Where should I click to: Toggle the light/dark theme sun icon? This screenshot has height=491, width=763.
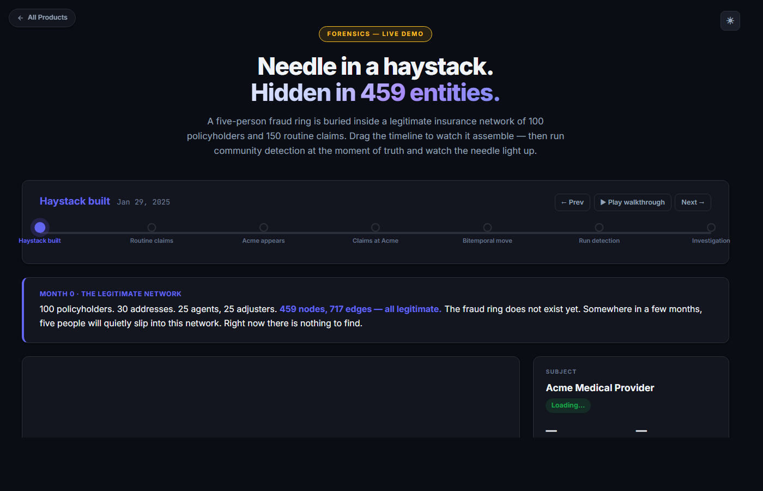click(x=730, y=21)
